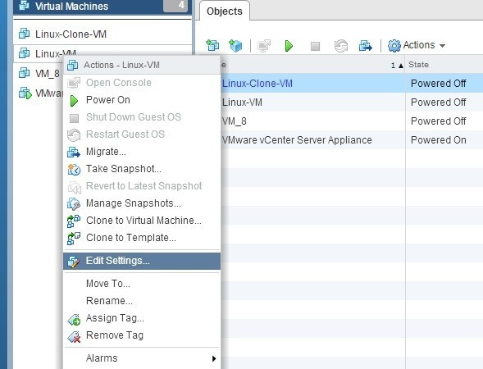Click Powered Off state of Linux-VM row

click(x=439, y=102)
